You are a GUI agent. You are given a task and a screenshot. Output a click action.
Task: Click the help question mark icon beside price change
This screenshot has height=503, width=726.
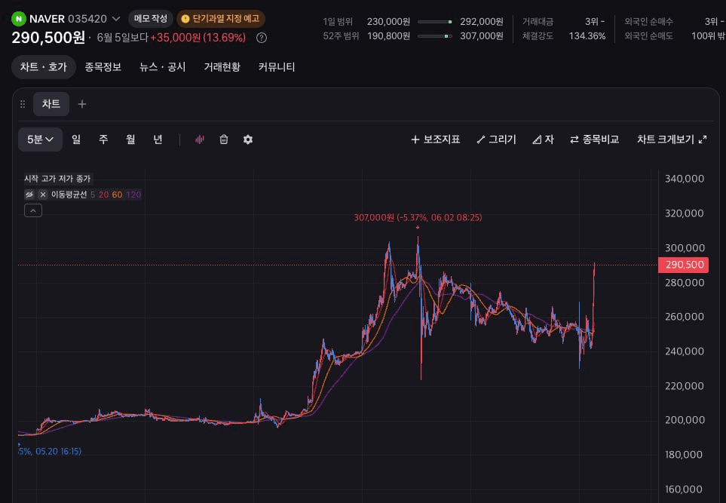click(x=261, y=38)
